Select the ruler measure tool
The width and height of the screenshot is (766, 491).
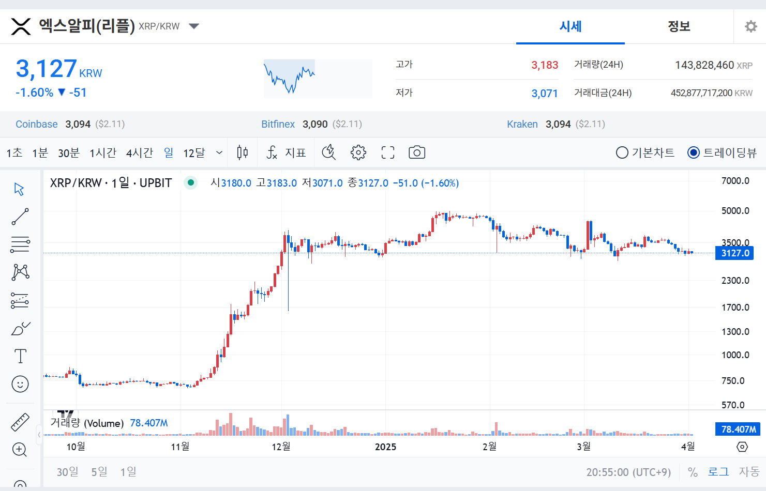pos(20,422)
